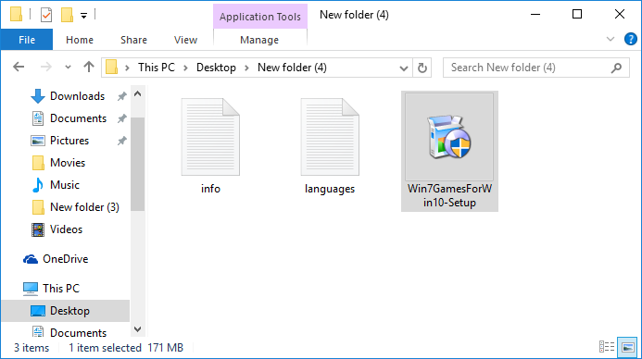The height and width of the screenshot is (359, 642).
Task: Click the Properties quick access icon
Action: click(46, 15)
